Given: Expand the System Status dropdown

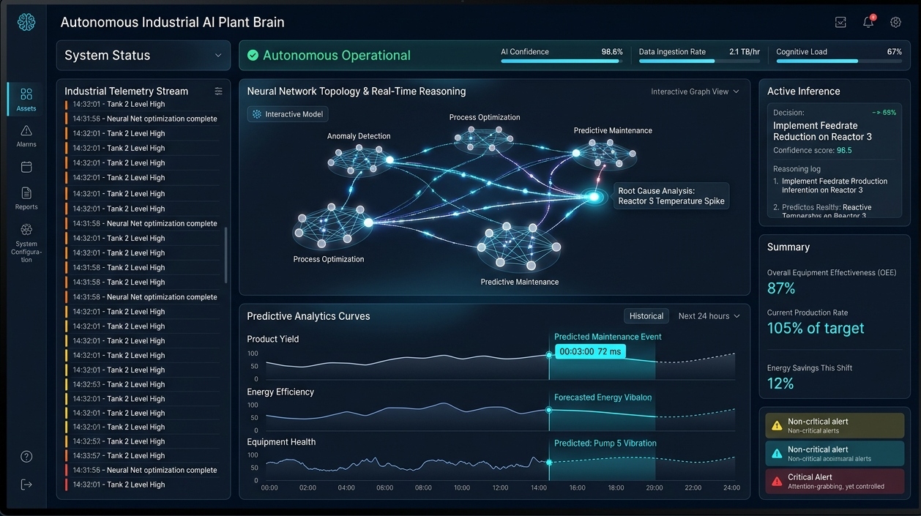Looking at the screenshot, I should (143, 56).
